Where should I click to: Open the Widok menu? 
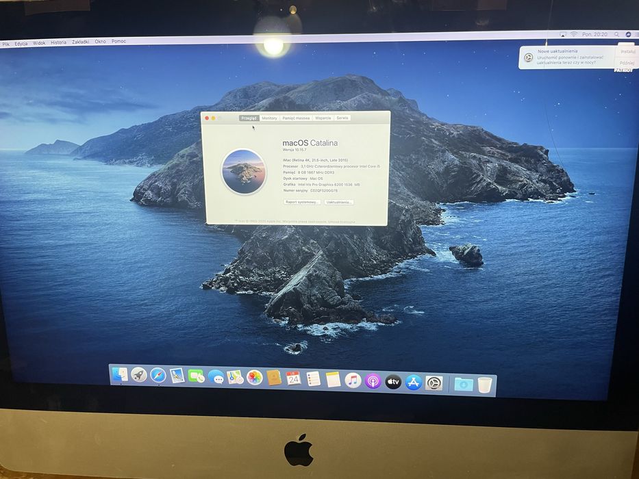pos(39,42)
